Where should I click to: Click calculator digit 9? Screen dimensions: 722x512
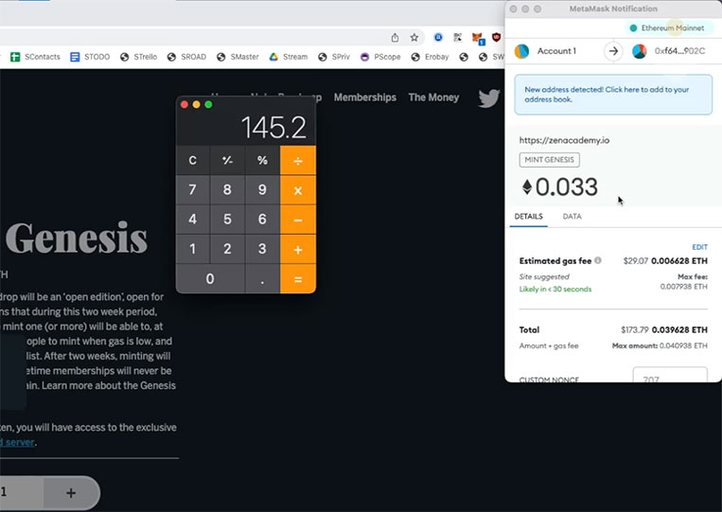pyautogui.click(x=262, y=189)
